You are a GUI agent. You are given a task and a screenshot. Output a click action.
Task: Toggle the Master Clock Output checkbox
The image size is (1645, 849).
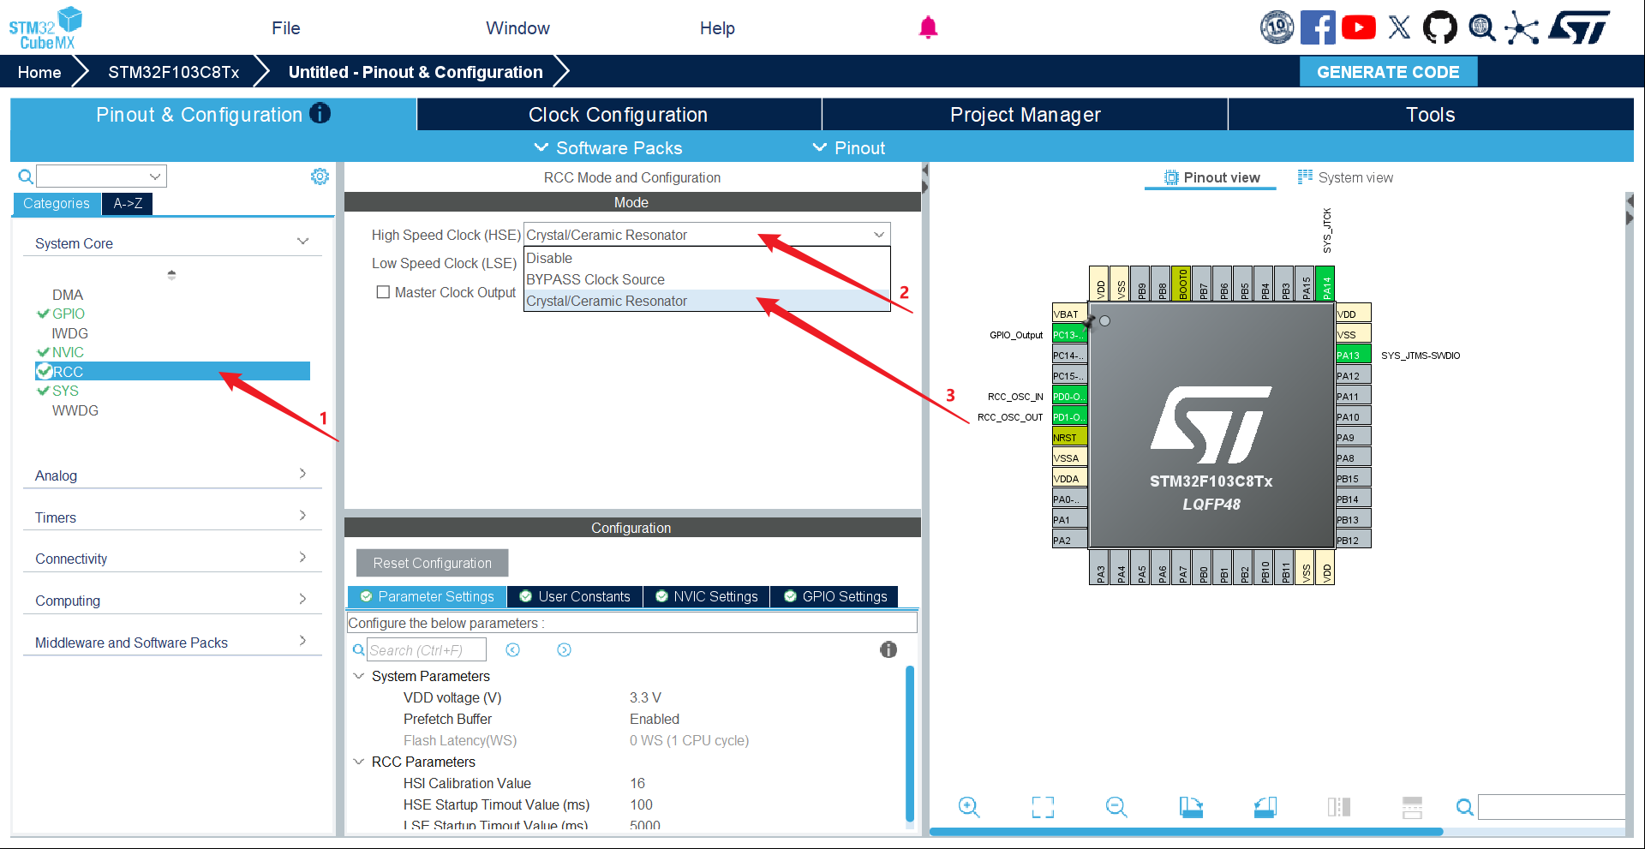tap(383, 292)
